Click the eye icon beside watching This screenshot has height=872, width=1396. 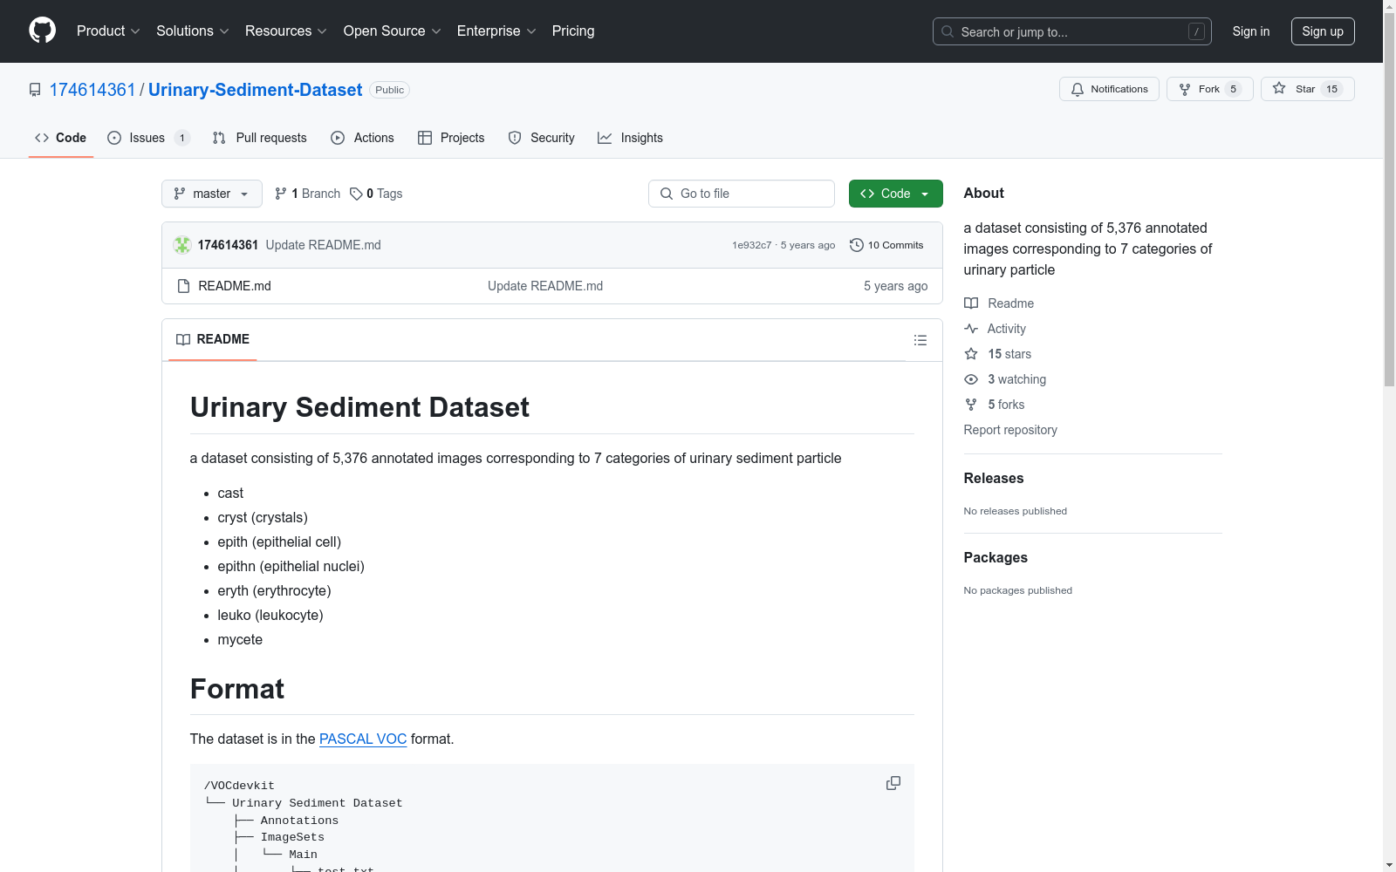coord(971,379)
